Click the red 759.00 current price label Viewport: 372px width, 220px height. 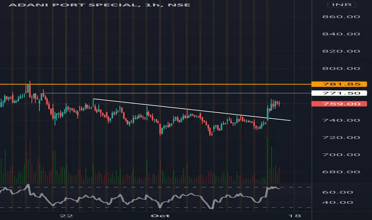(x=339, y=104)
